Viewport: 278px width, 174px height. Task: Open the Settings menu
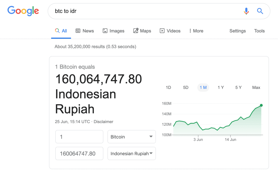pos(237,31)
